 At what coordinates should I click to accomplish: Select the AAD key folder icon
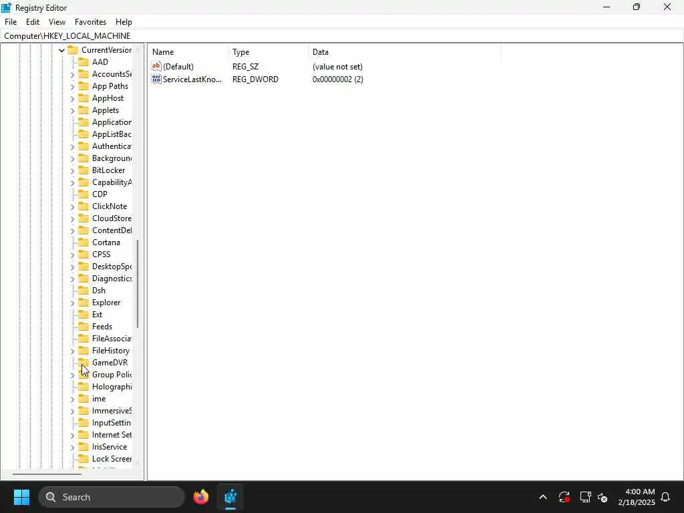click(83, 62)
